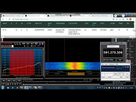Adjust the slider in the RDS decoder window
Viewport: 136px width, 102px height.
pyautogui.click(x=107, y=74)
